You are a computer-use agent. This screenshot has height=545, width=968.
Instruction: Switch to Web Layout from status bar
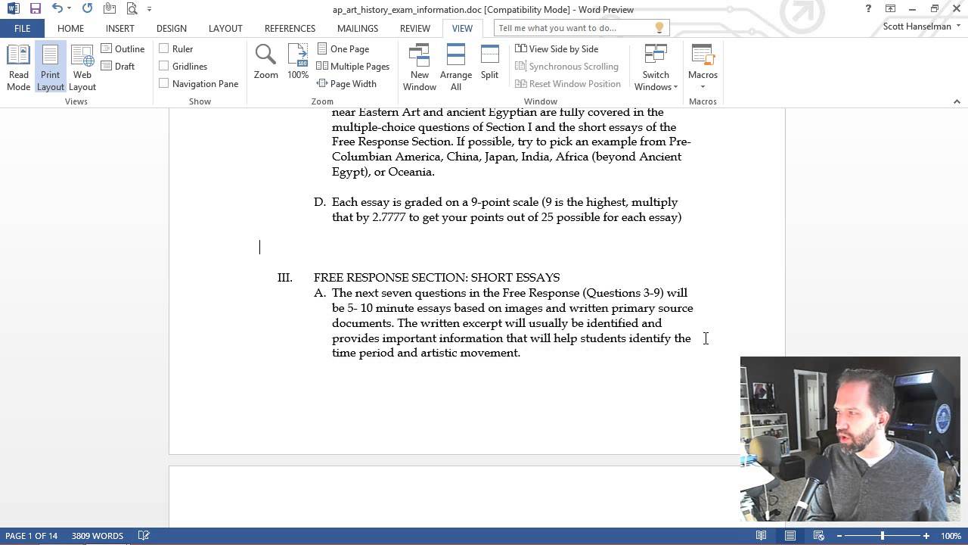(x=819, y=536)
